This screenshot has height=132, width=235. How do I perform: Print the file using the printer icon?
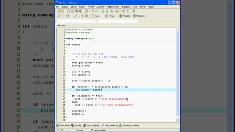(86, 11)
